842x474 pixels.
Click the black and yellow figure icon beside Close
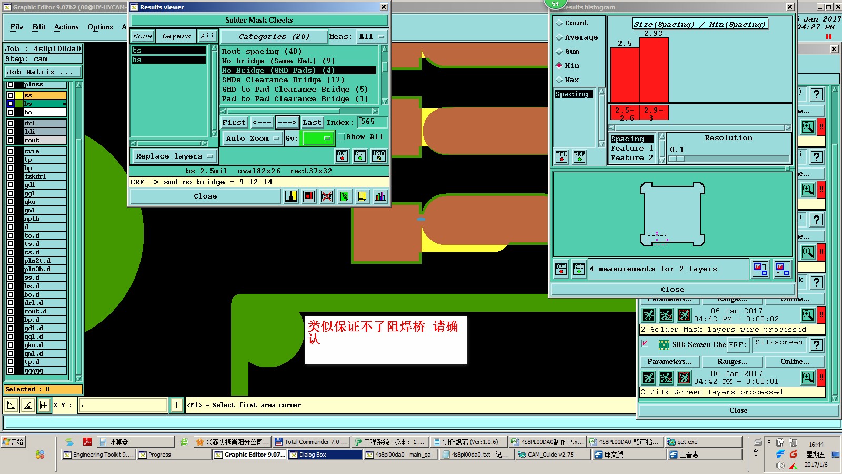pos(291,196)
